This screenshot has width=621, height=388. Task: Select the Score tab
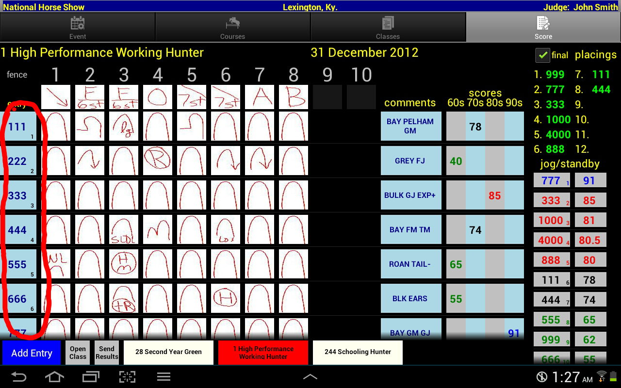(543, 27)
